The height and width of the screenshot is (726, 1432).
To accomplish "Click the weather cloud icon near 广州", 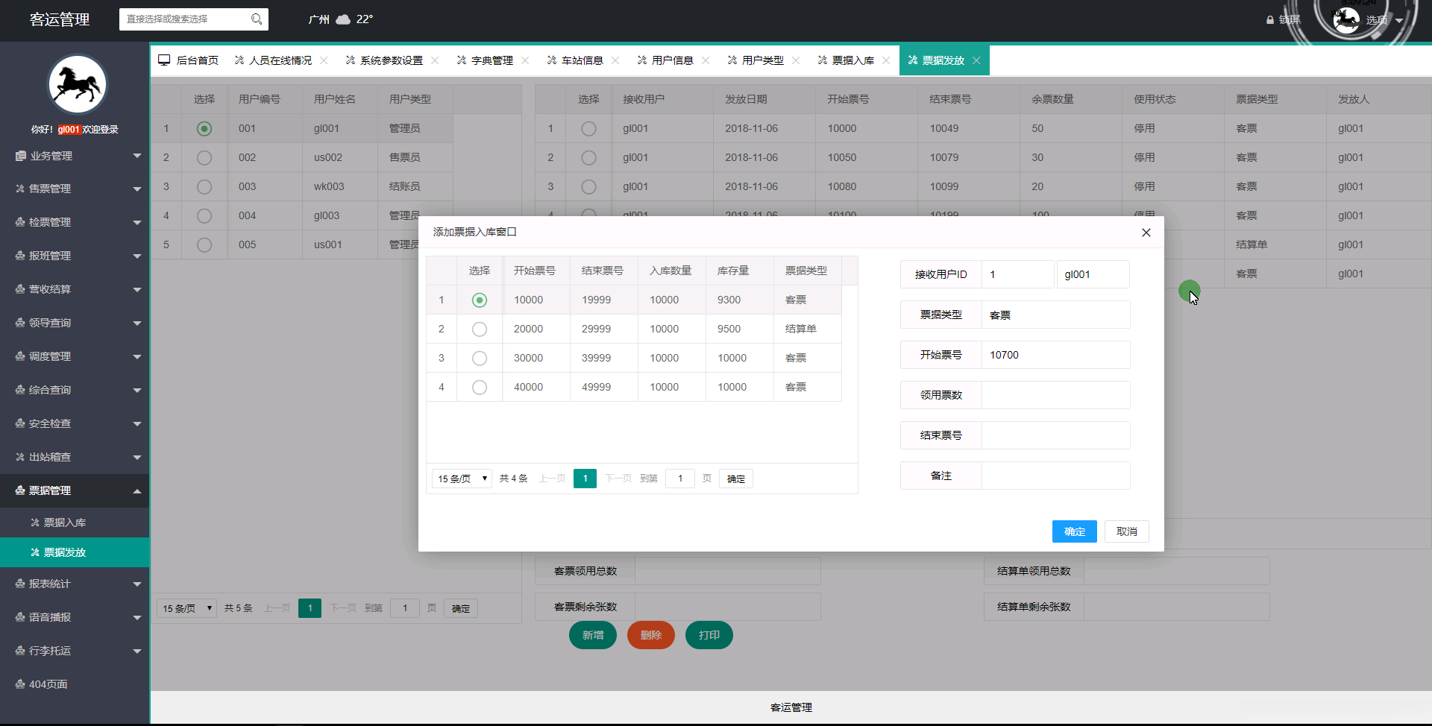I will [x=344, y=19].
